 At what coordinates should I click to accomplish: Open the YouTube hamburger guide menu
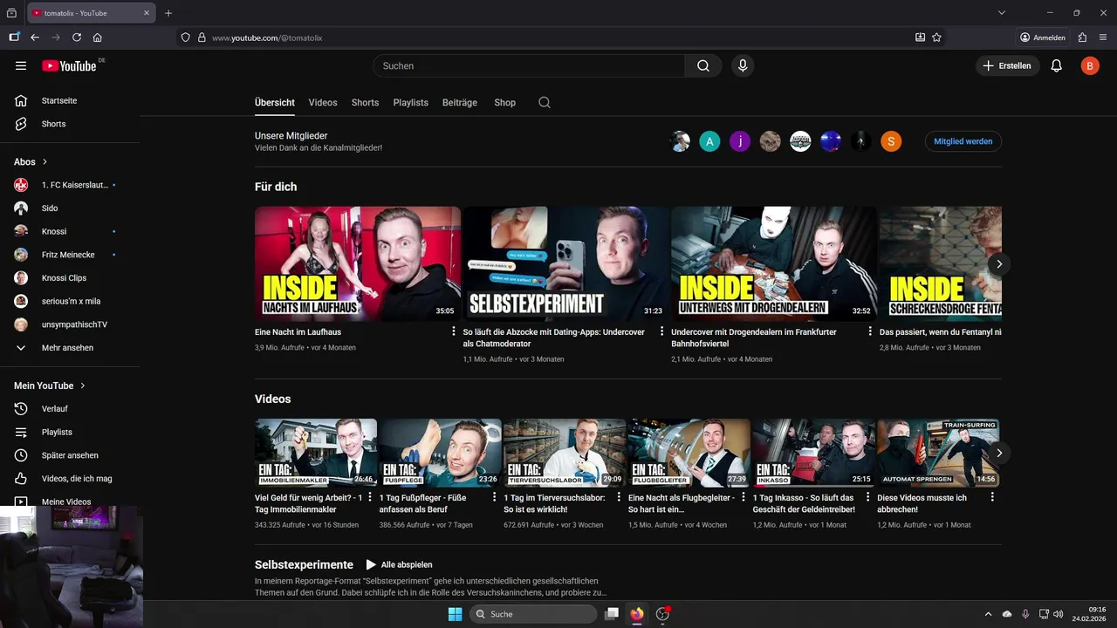click(21, 65)
